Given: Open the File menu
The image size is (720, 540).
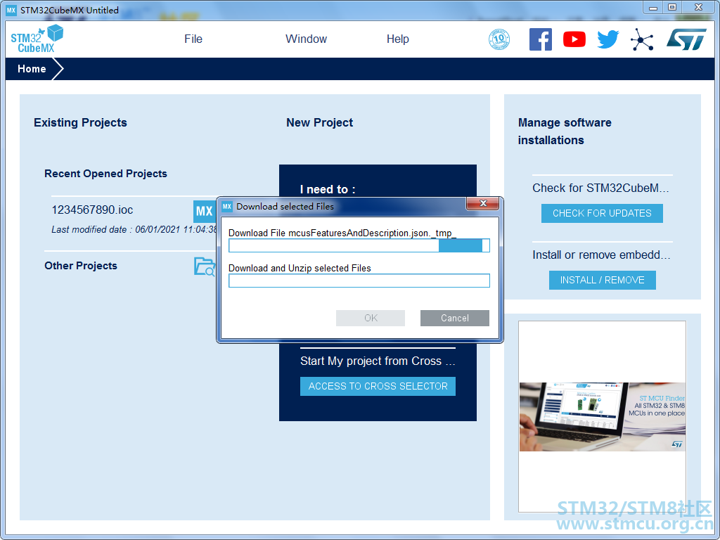Looking at the screenshot, I should [x=193, y=39].
